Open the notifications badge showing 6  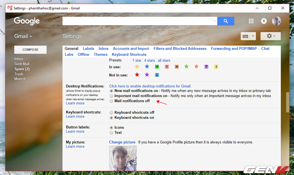click(264, 21)
